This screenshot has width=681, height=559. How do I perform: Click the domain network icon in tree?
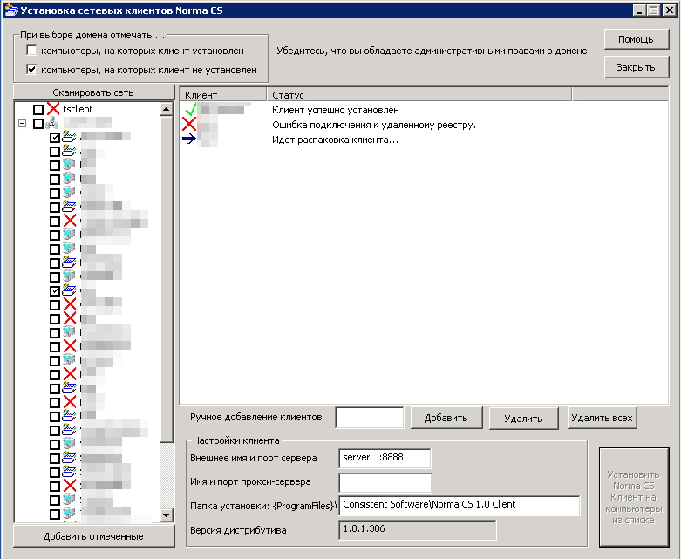click(x=52, y=123)
